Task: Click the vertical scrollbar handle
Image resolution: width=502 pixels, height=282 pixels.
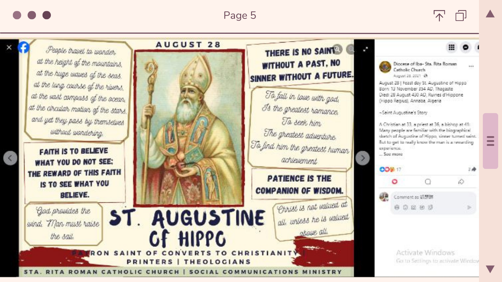Action: pos(490,141)
